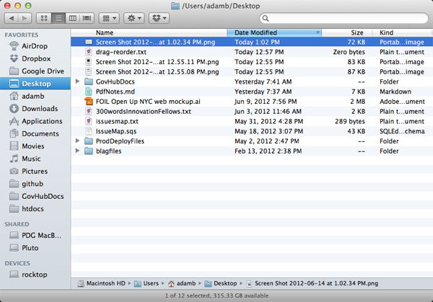The image size is (433, 302).
Task: Switch to list view
Action: tap(58, 18)
